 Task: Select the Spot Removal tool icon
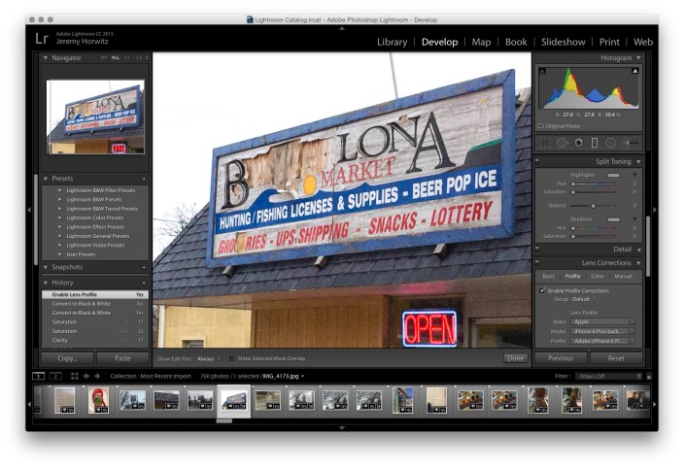562,142
